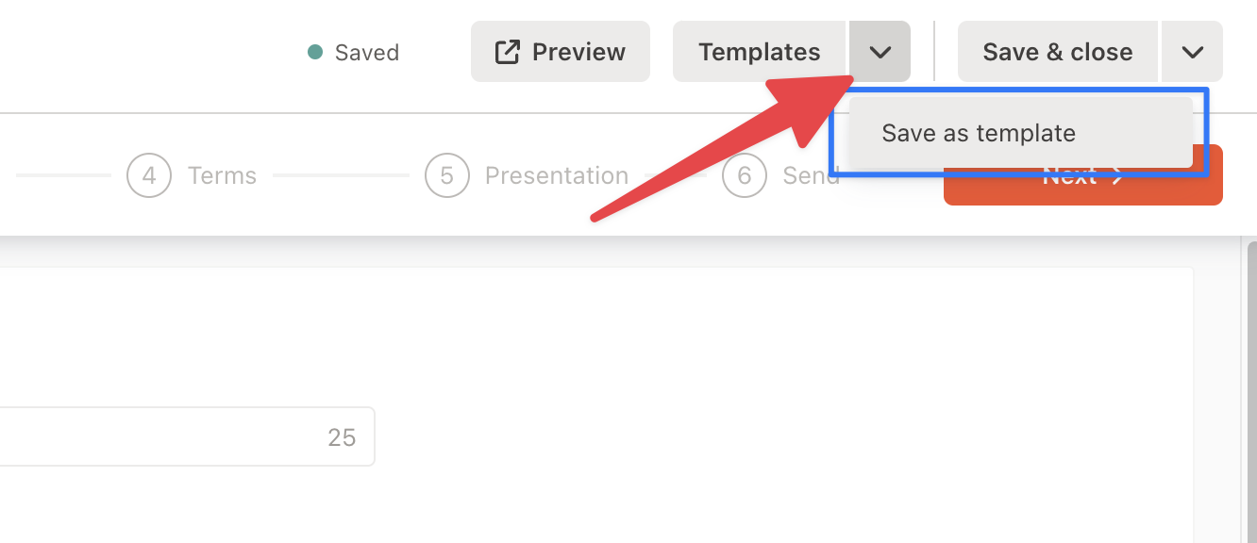
Task: Click the Templates button
Action: click(760, 52)
